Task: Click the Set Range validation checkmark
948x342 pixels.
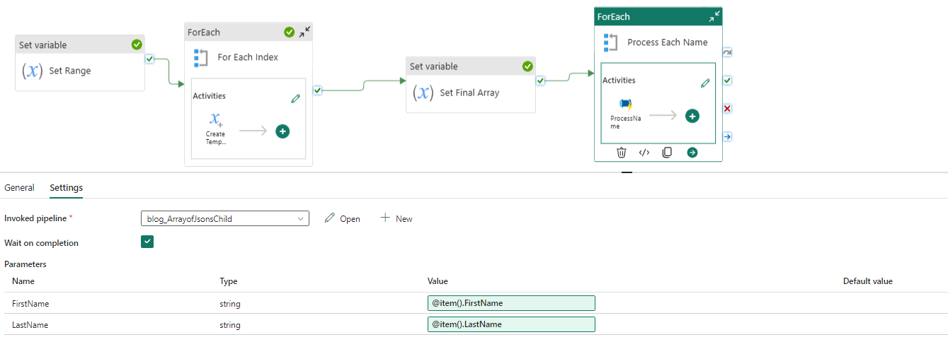Action: coord(137,45)
